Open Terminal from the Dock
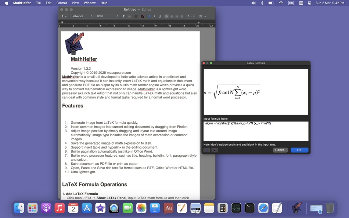349x218 pixels. tap(250, 208)
